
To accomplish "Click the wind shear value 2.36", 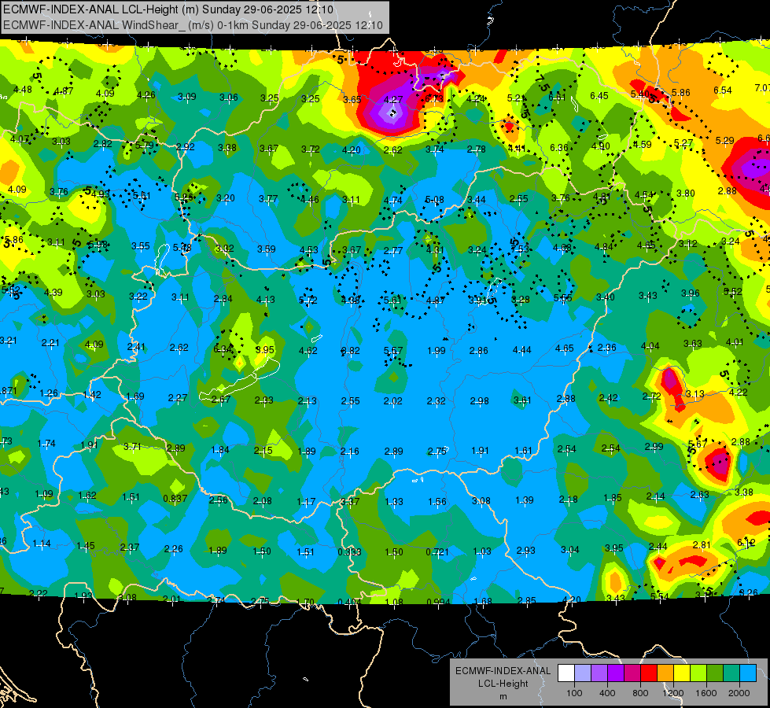I will click(607, 348).
